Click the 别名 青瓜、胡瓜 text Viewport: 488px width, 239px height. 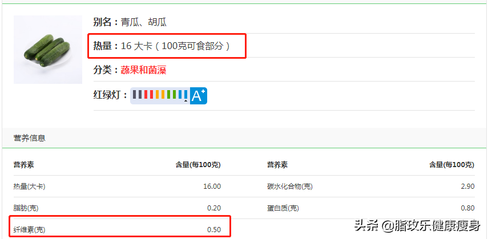[130, 22]
